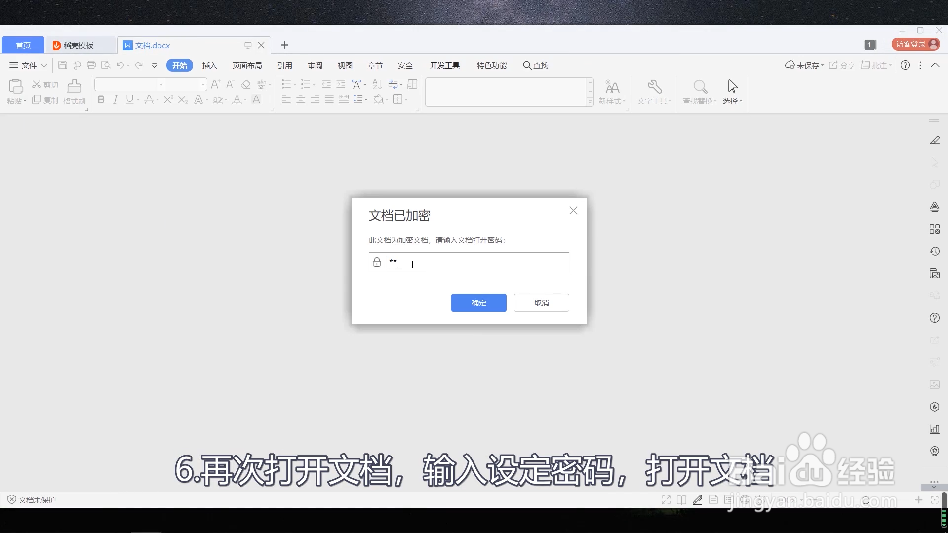Click the 分享 share button
This screenshot has height=533, width=948.
point(842,65)
